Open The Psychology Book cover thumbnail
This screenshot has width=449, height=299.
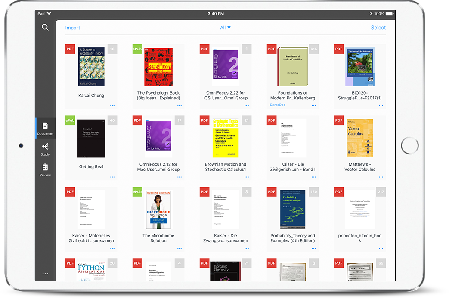158,67
